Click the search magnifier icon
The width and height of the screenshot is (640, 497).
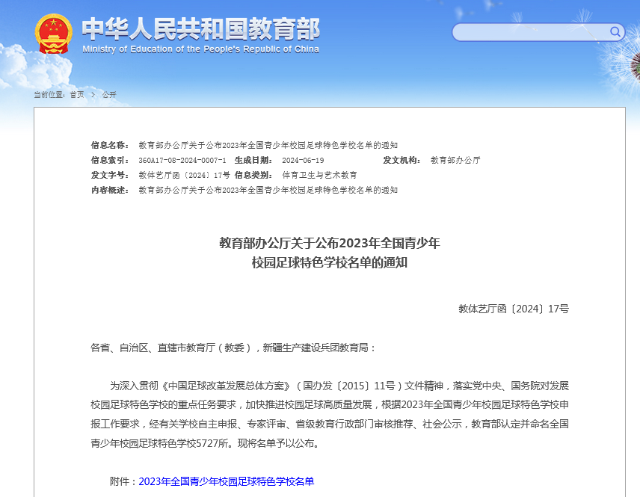tap(615, 32)
